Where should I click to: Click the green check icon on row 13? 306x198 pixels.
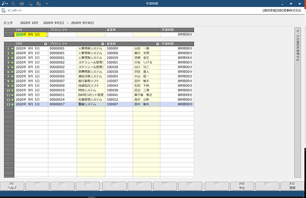(x=13, y=104)
